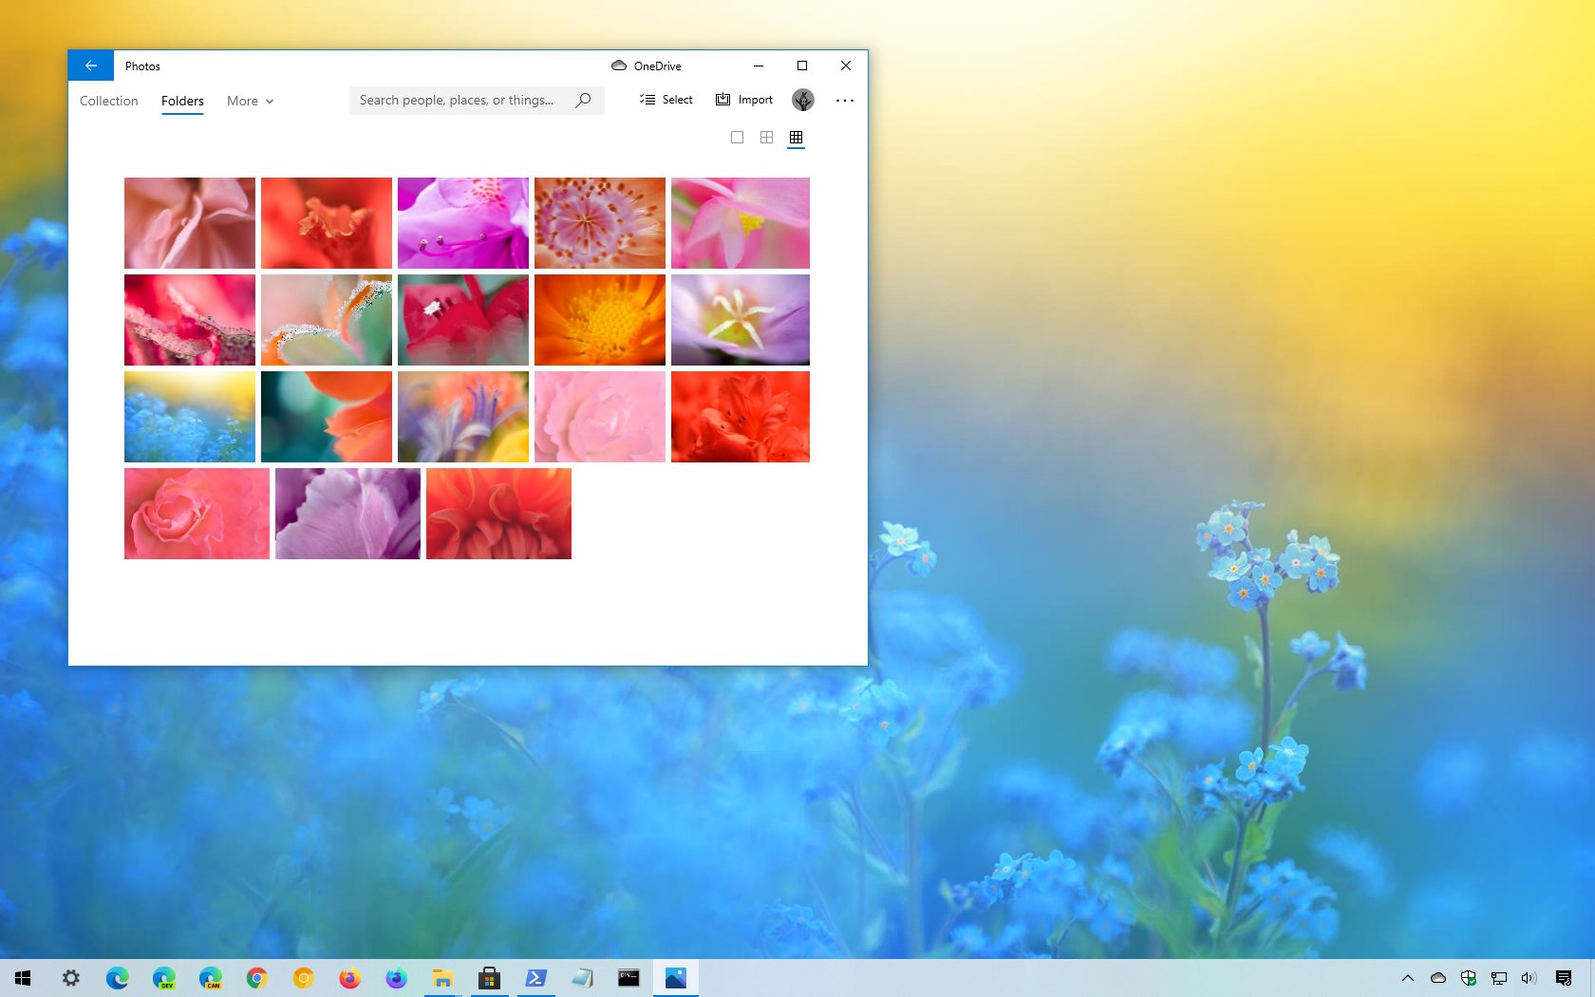Open the blue forget-me-not field photo
The width and height of the screenshot is (1595, 997).
click(190, 417)
